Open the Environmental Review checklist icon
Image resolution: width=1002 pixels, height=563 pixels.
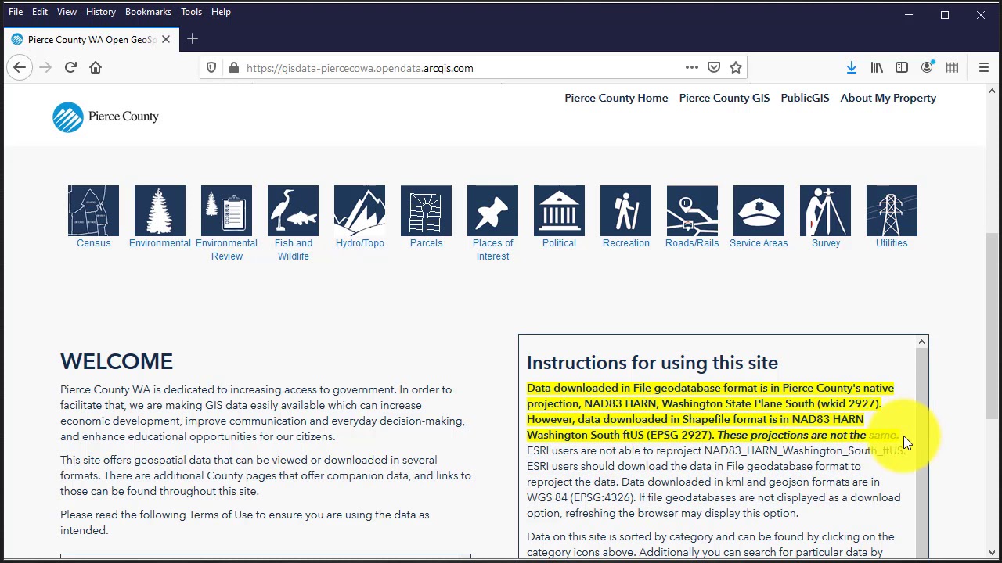tap(226, 210)
